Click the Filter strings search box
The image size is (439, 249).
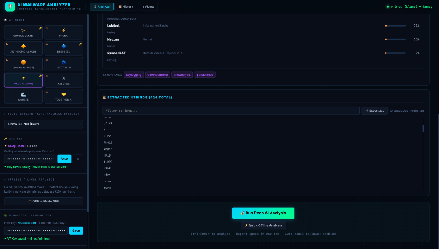click(231, 111)
